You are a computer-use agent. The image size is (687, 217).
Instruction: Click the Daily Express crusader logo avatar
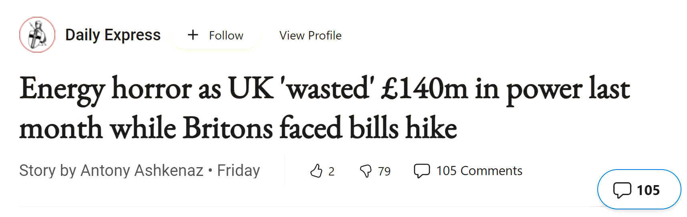(x=37, y=35)
